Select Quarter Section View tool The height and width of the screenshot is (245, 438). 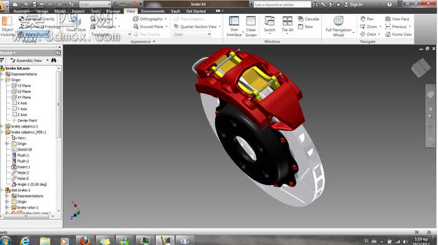195,26
